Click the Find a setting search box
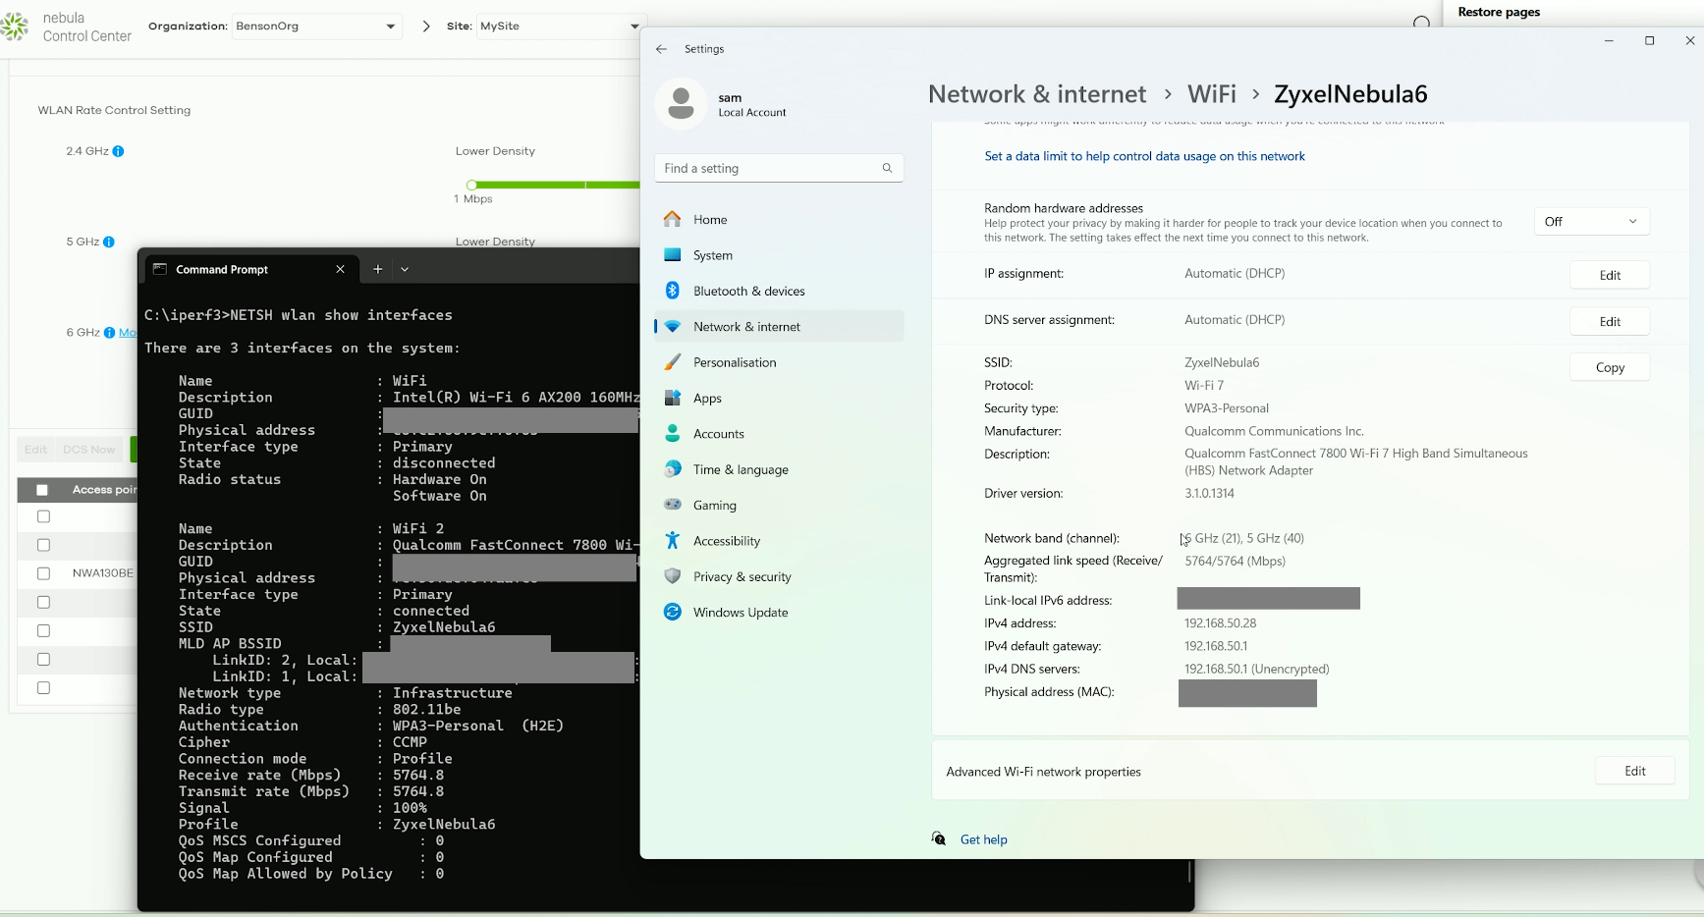1704x917 pixels. [x=779, y=168]
